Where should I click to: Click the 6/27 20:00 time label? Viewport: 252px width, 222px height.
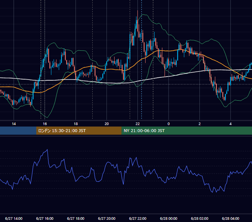[107, 218]
